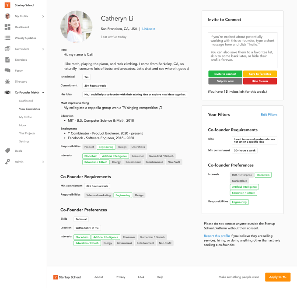Image resolution: width=297 pixels, height=288 pixels.
Task: Open View Candidates in sidebar
Action: click(29, 109)
